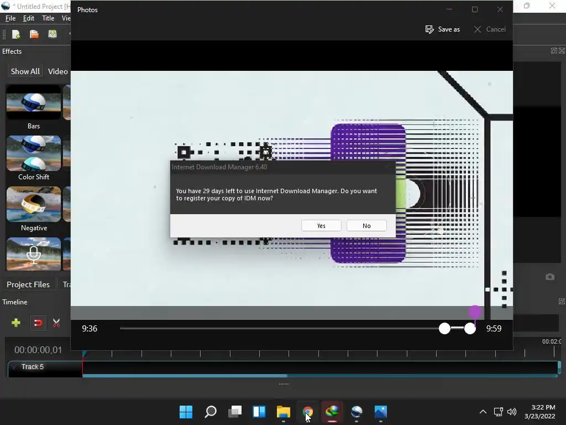Float the preview panel via its undock icon
This screenshot has width=566, height=425.
coord(554,50)
